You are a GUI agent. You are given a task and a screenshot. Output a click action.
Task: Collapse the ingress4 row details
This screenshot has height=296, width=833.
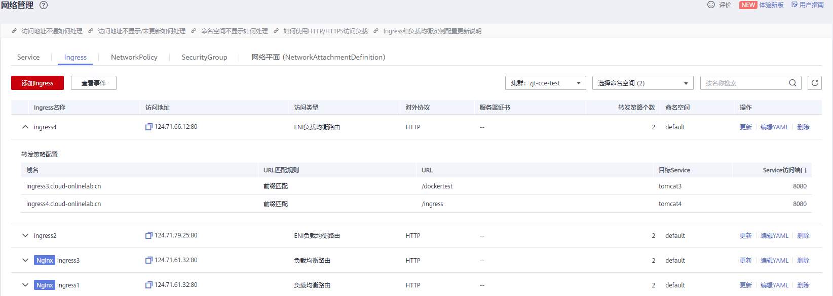pyautogui.click(x=25, y=127)
